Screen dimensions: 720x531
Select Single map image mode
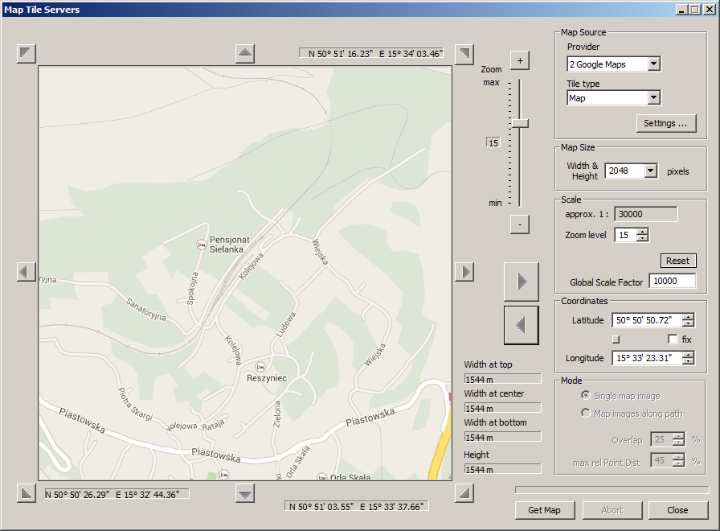click(x=586, y=396)
